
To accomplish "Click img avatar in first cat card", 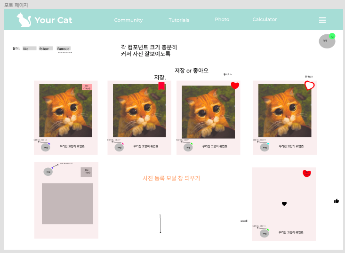I will 46,148.
